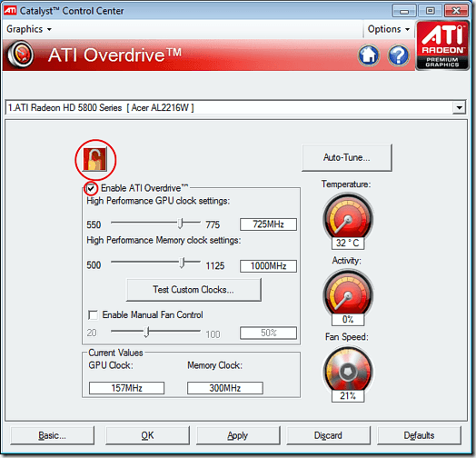The height and width of the screenshot is (458, 476).
Task: Close the Catalyst Control Center window
Action: click(x=456, y=11)
